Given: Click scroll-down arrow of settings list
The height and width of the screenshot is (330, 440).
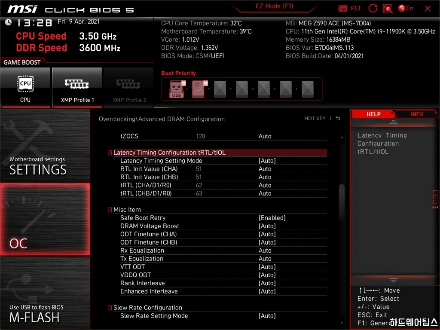Looking at the screenshot, I should (x=342, y=323).
